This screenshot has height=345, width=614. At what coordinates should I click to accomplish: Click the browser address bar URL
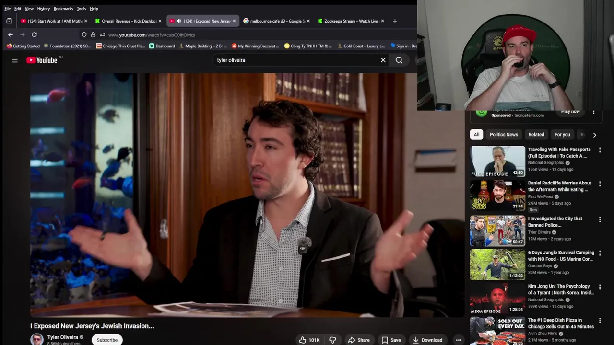[152, 35]
